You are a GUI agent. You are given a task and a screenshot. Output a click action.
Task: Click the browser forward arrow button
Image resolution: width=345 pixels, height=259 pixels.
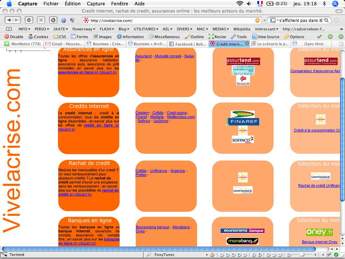17,20
